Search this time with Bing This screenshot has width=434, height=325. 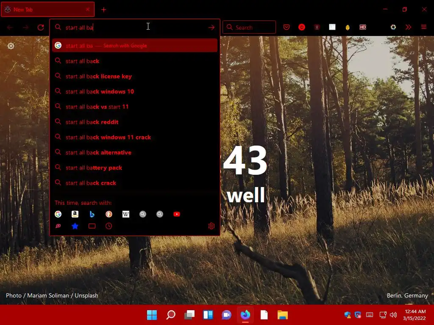click(92, 214)
